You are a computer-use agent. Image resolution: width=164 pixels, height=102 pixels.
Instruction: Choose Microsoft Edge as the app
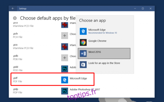click(x=104, y=31)
